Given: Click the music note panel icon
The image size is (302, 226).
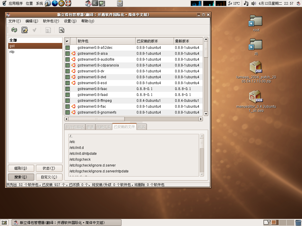Looking at the screenshot, I should [x=246, y=3].
